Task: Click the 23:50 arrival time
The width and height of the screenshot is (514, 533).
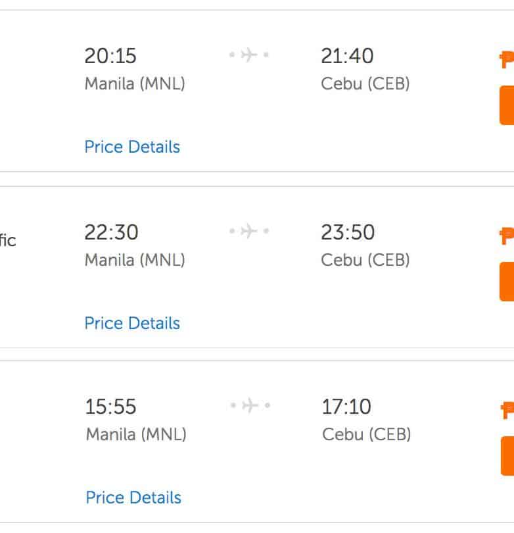Action: tap(348, 232)
